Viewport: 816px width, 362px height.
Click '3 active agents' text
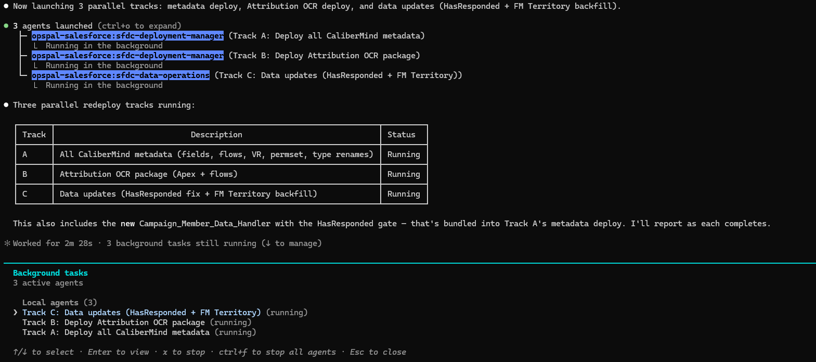(x=48, y=283)
